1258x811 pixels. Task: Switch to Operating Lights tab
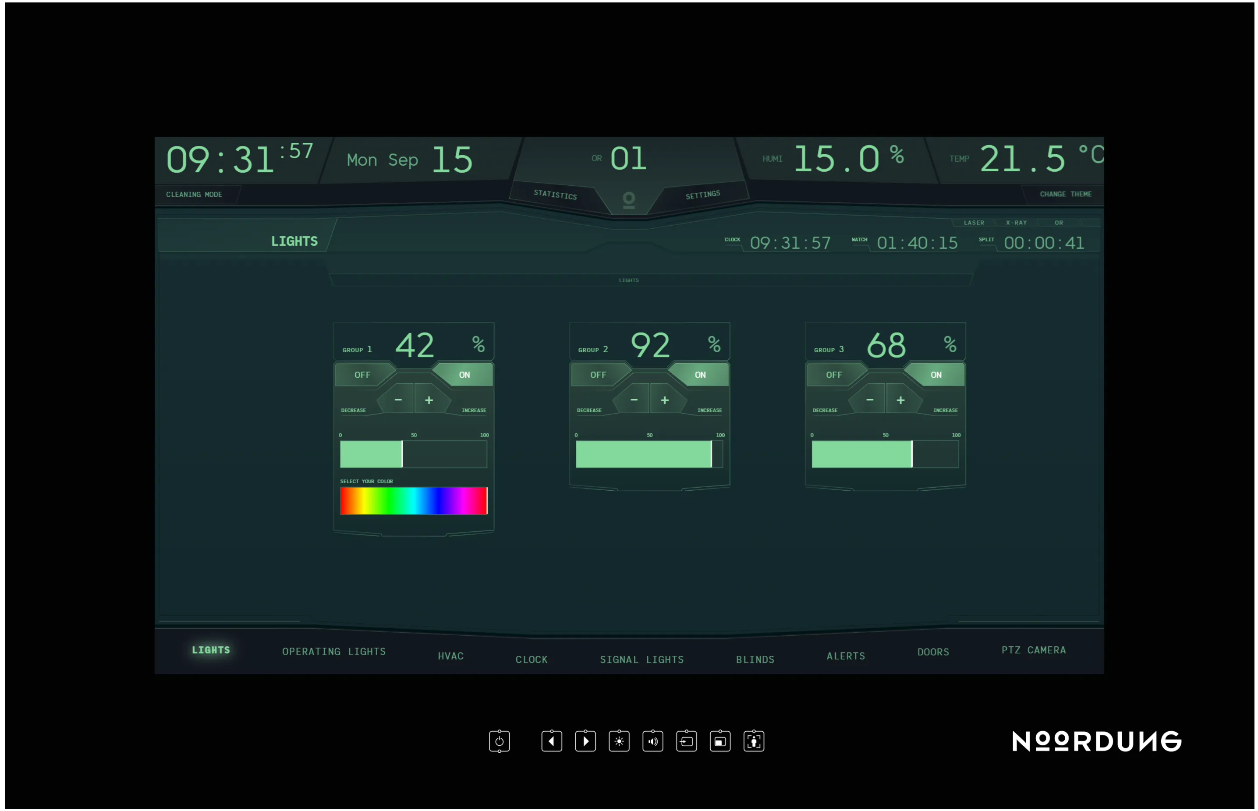334,652
